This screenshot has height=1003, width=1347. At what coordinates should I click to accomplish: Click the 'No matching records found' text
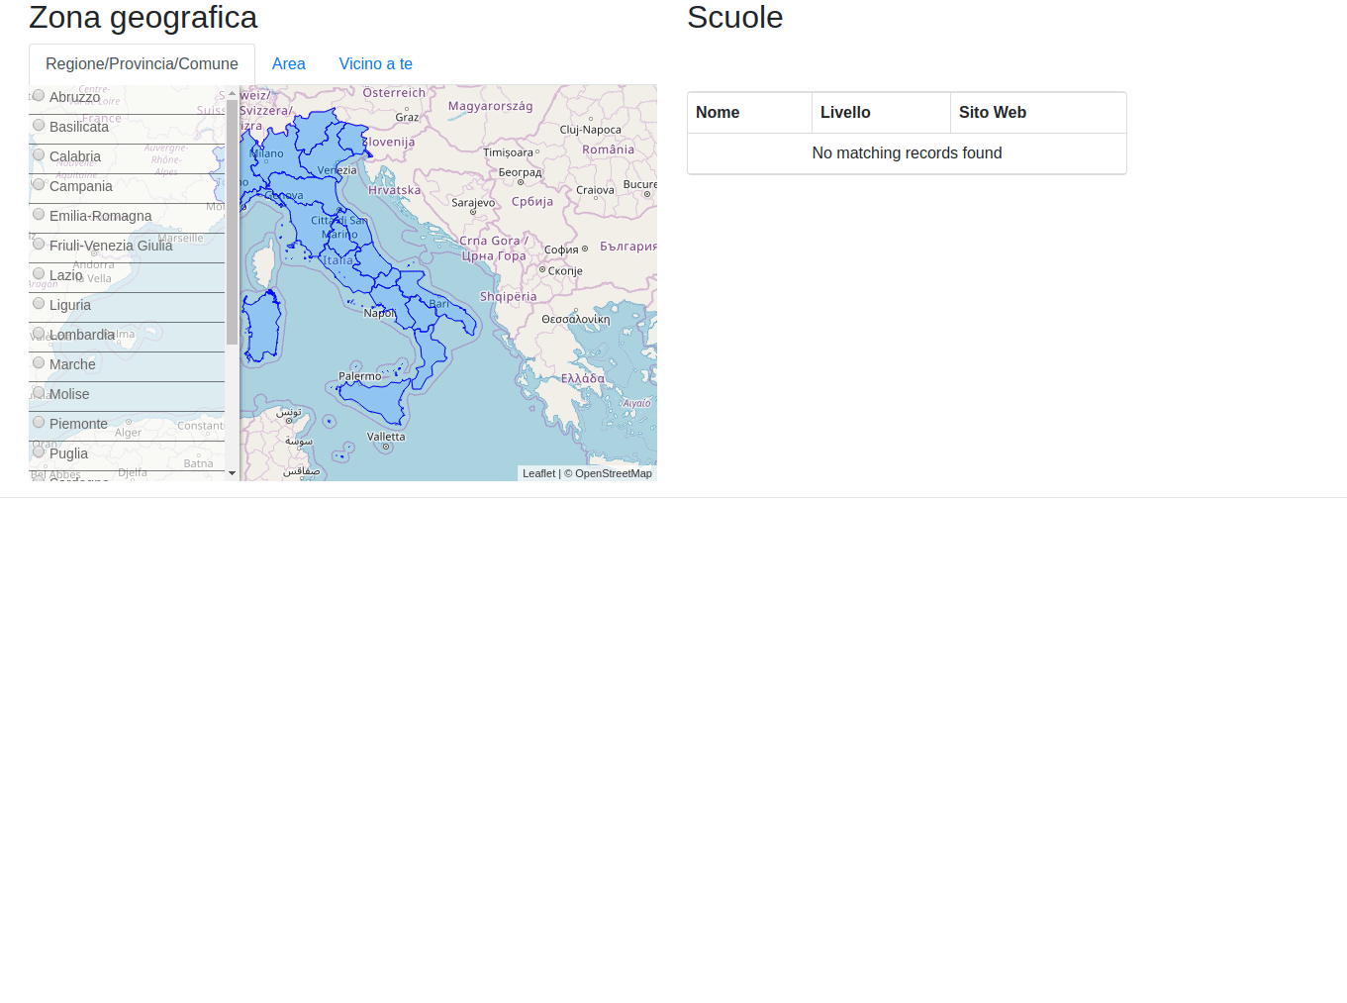(x=907, y=153)
